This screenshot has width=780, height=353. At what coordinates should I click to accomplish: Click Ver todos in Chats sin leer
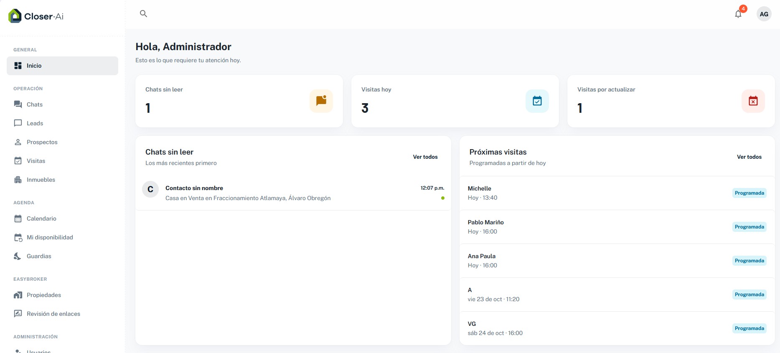(425, 157)
